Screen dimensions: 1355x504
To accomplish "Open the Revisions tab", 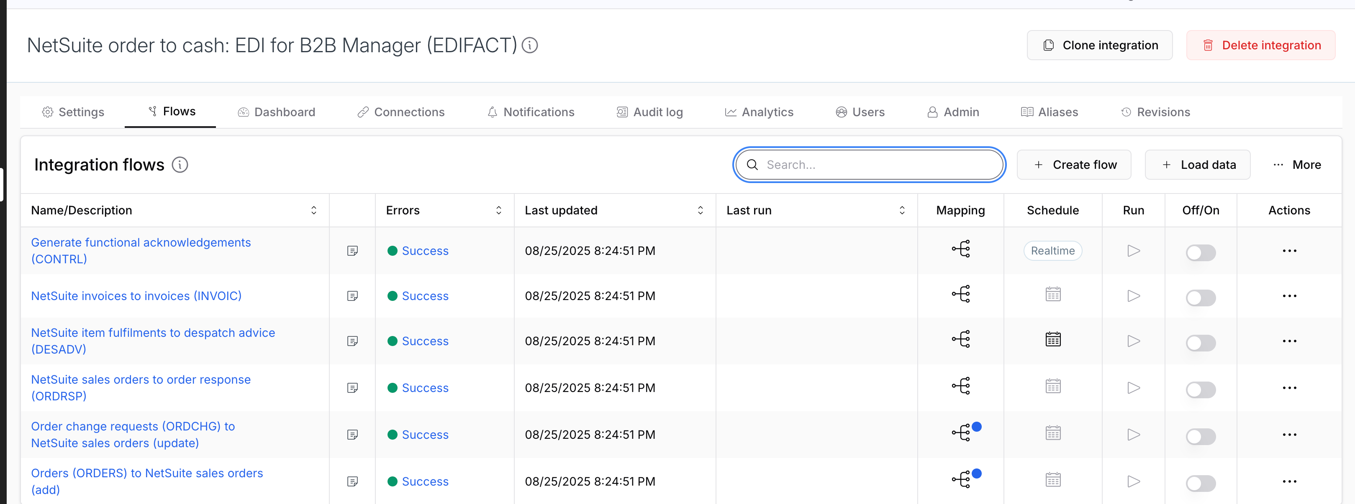I will tap(1156, 112).
